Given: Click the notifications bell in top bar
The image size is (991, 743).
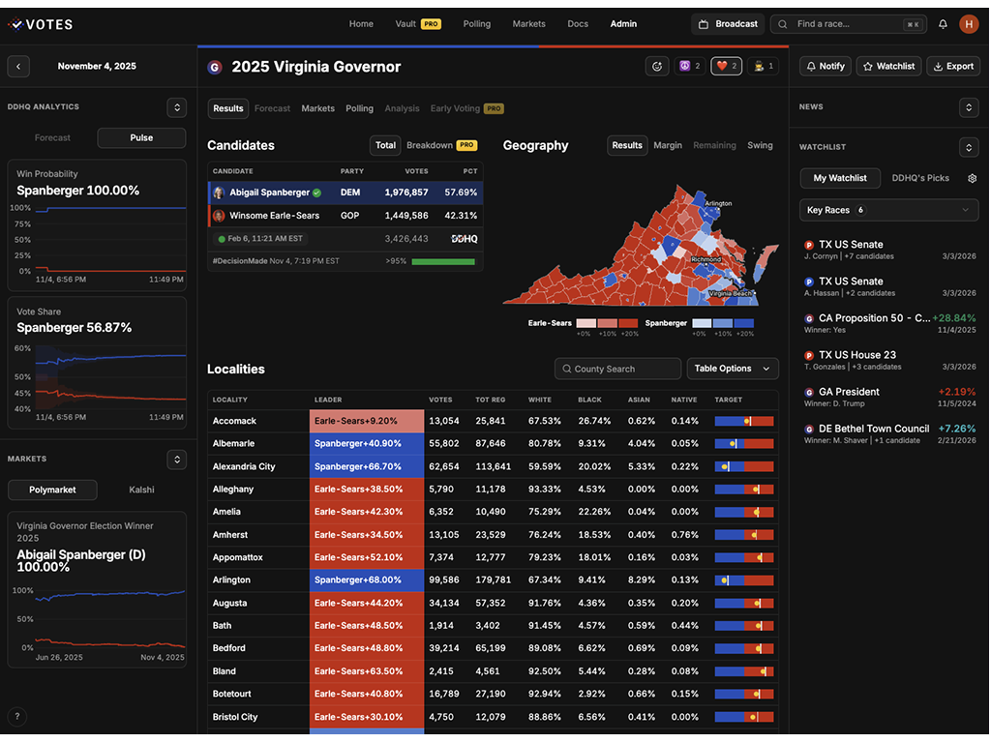Looking at the screenshot, I should [x=943, y=24].
